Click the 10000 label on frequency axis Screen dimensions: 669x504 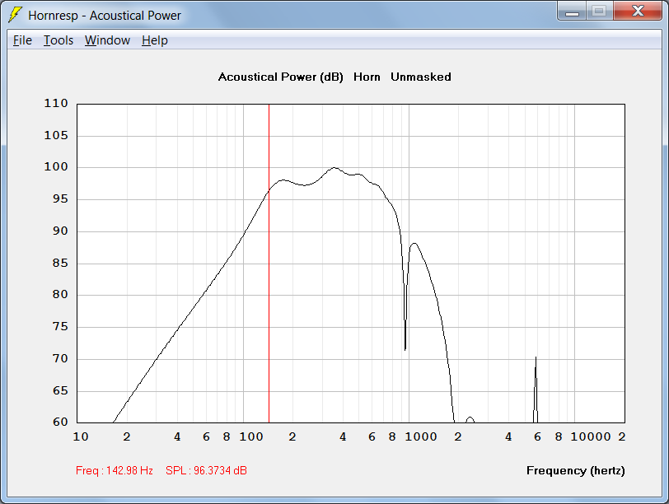[x=591, y=436]
